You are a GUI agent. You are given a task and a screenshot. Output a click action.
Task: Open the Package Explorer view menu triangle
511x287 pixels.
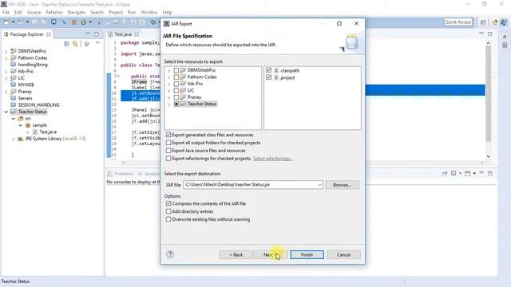click(x=97, y=43)
